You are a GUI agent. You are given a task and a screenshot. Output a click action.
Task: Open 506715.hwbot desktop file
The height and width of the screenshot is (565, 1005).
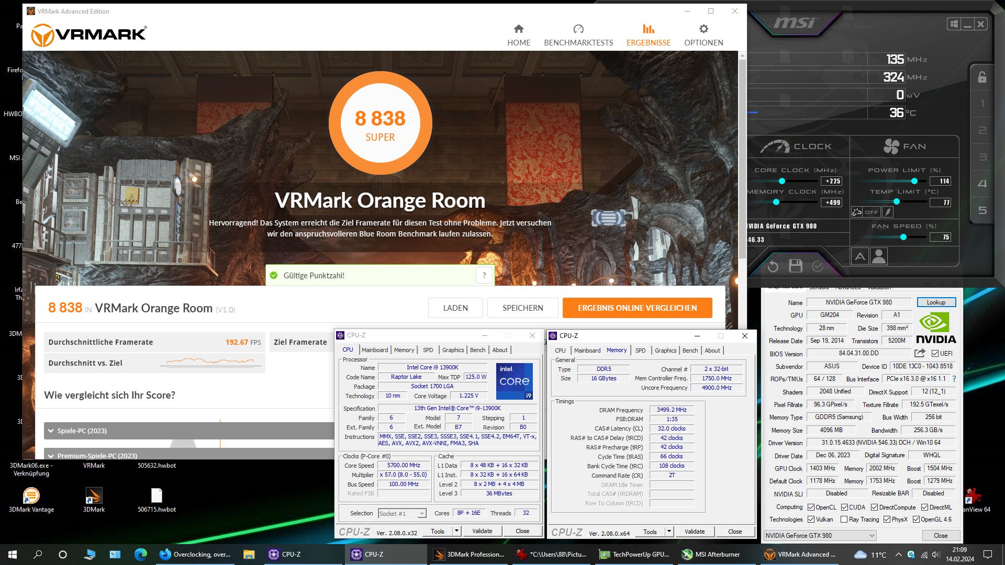[x=157, y=500]
